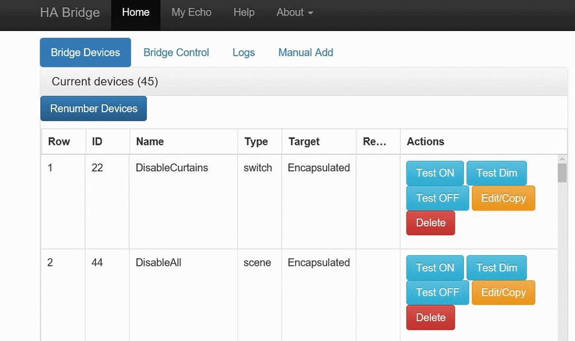
Task: Open the About dropdown menu
Action: coord(295,13)
